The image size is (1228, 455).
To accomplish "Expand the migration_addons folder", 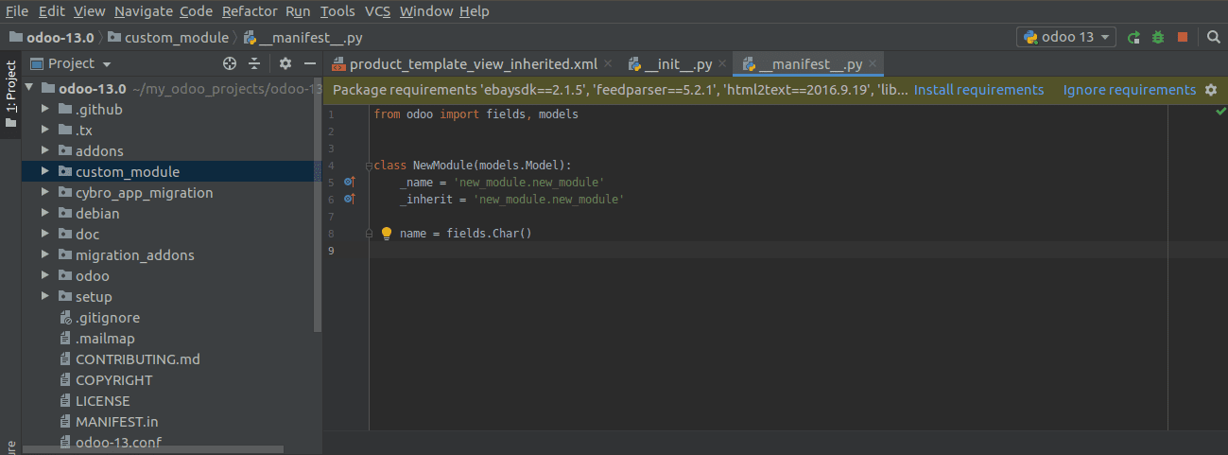I will coord(46,254).
